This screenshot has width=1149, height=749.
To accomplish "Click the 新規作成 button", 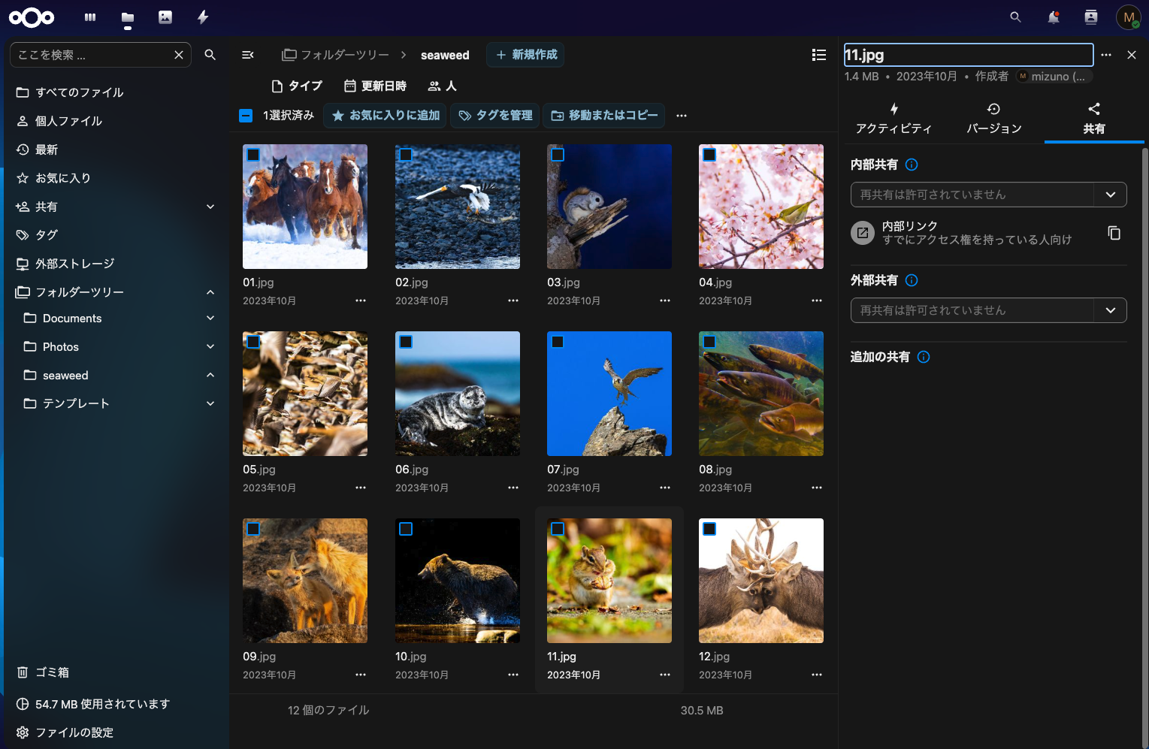I will [x=526, y=55].
